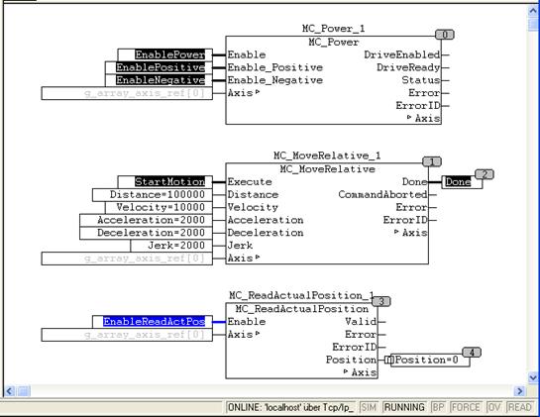Select the Done output variable box

click(462, 182)
